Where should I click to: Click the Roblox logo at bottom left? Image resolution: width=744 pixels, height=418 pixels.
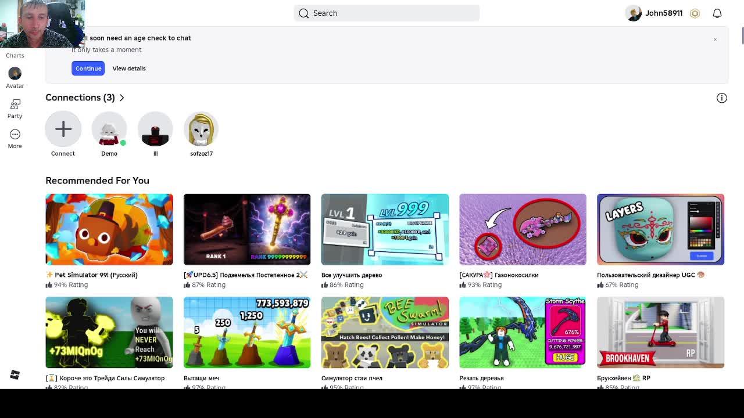15,375
